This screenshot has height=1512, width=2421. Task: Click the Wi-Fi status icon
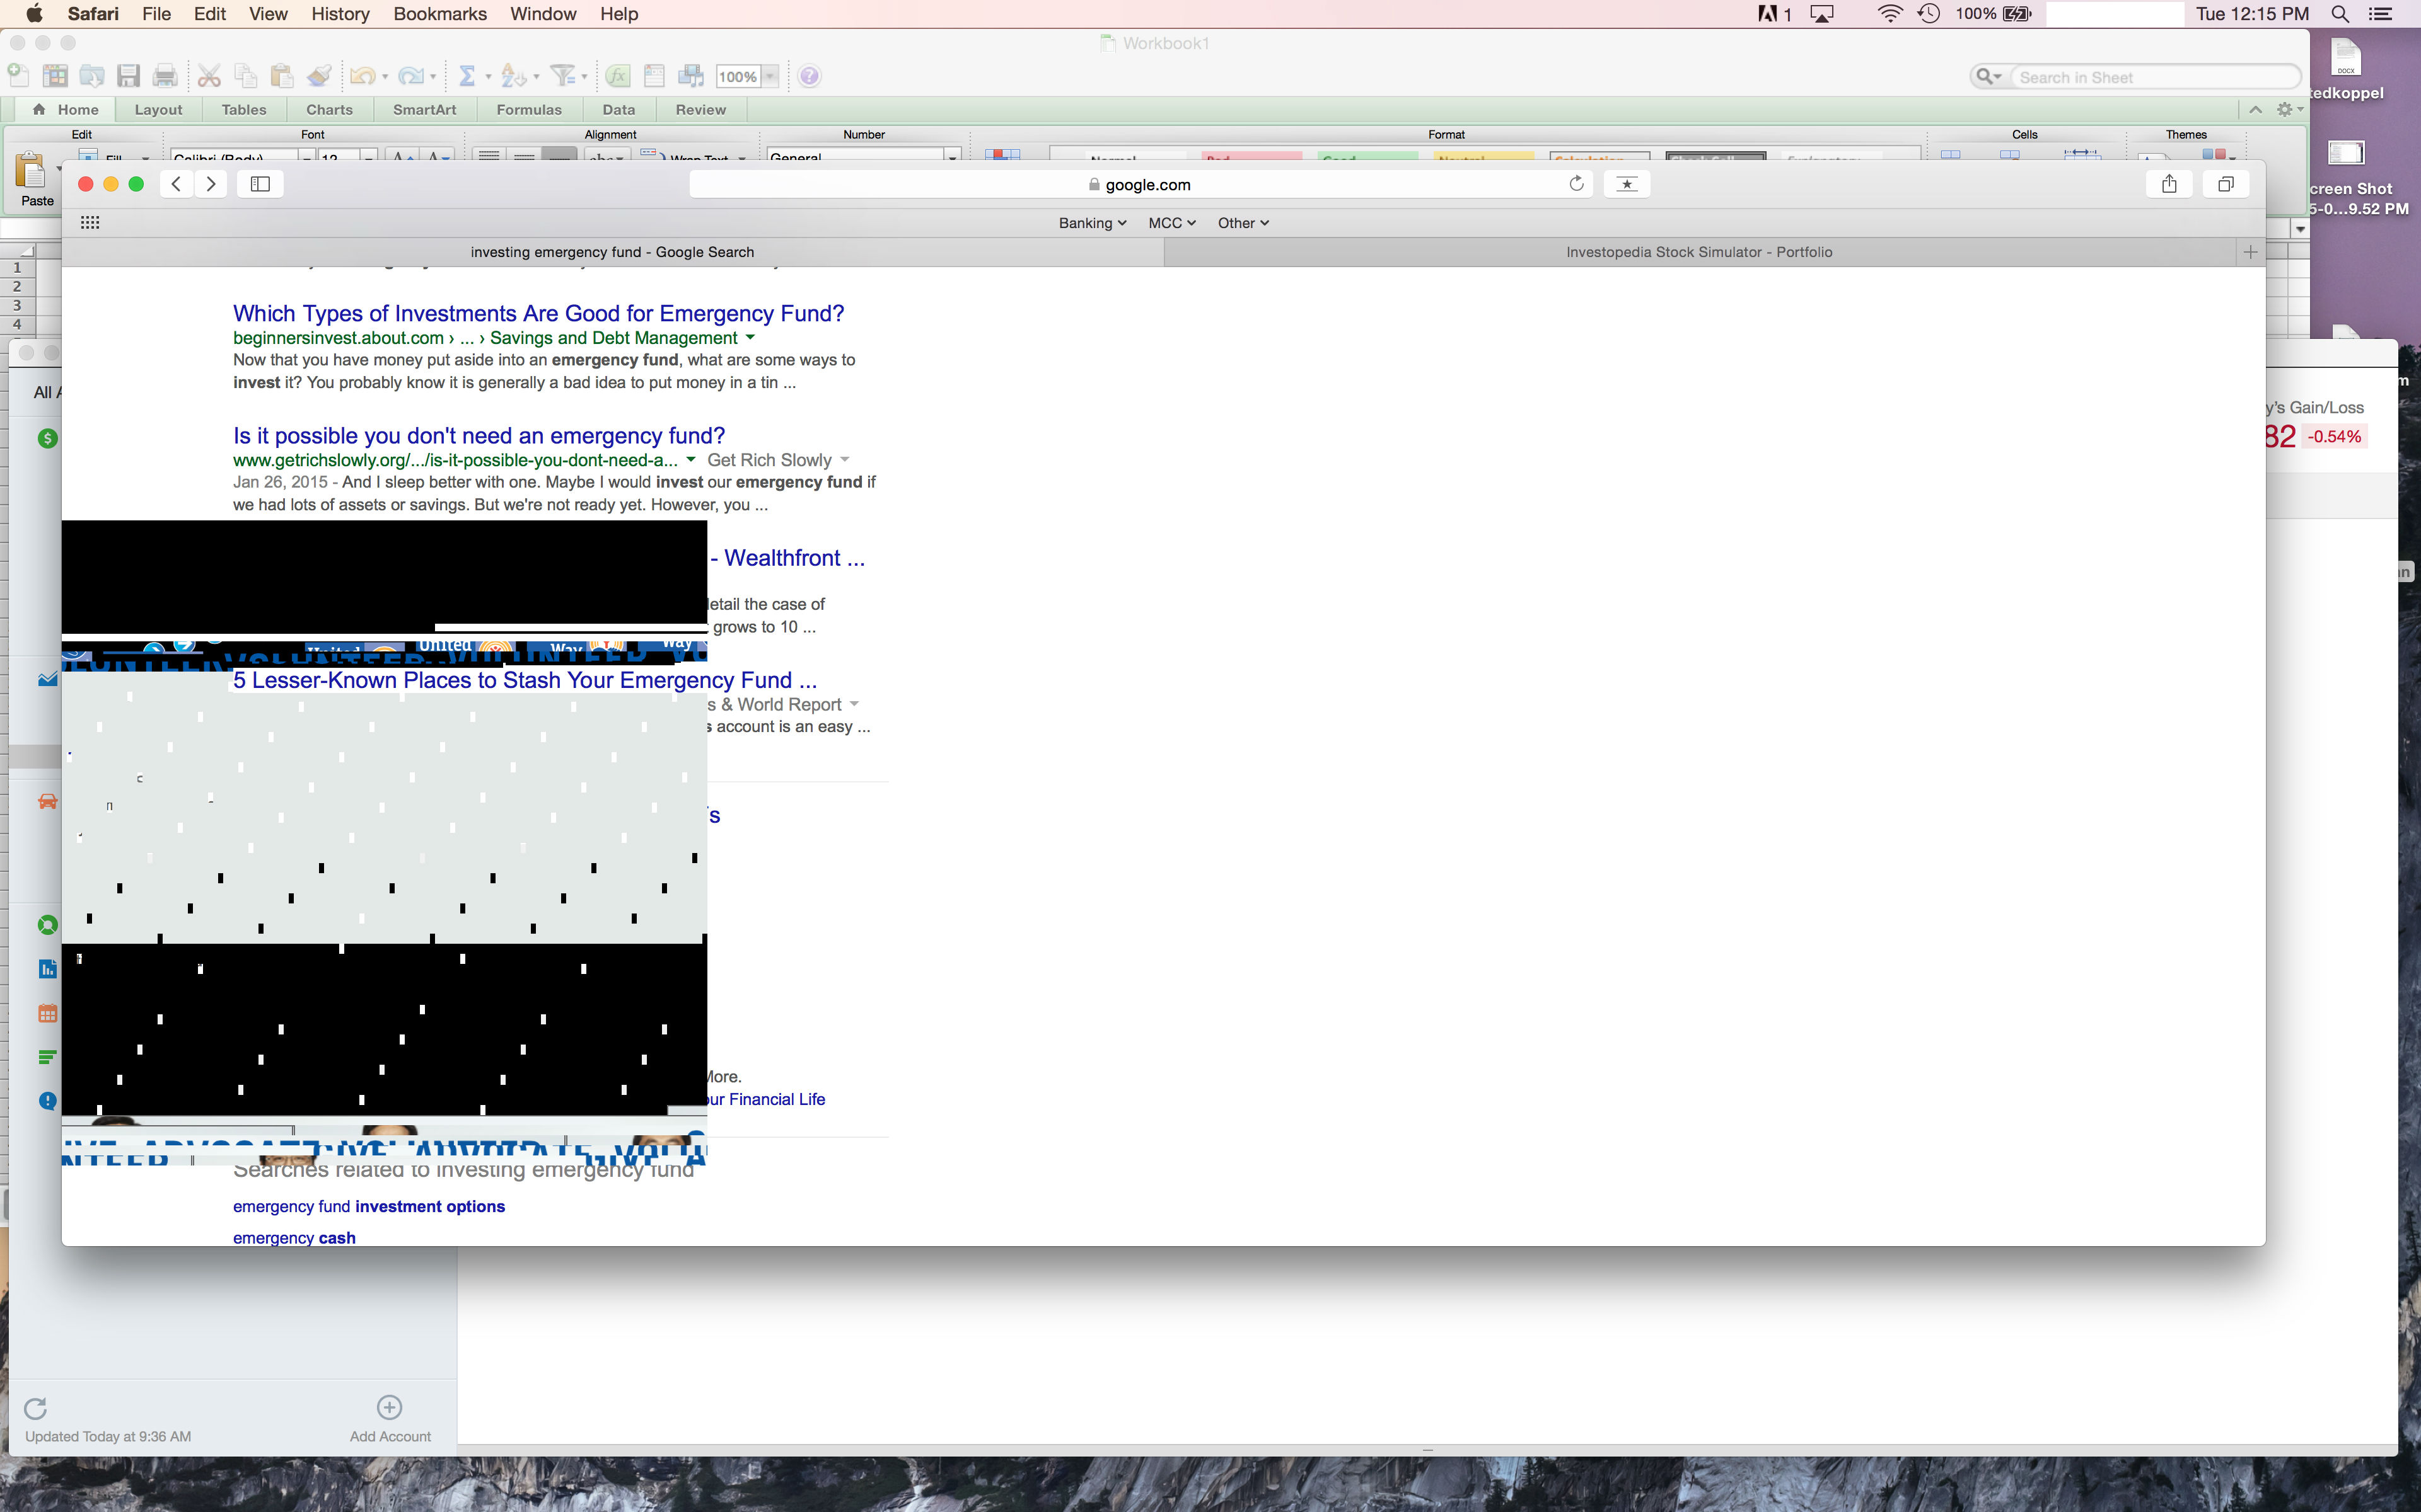coord(1890,14)
